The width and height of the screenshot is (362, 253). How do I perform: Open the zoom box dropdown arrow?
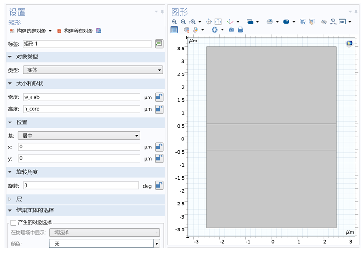click(200, 22)
